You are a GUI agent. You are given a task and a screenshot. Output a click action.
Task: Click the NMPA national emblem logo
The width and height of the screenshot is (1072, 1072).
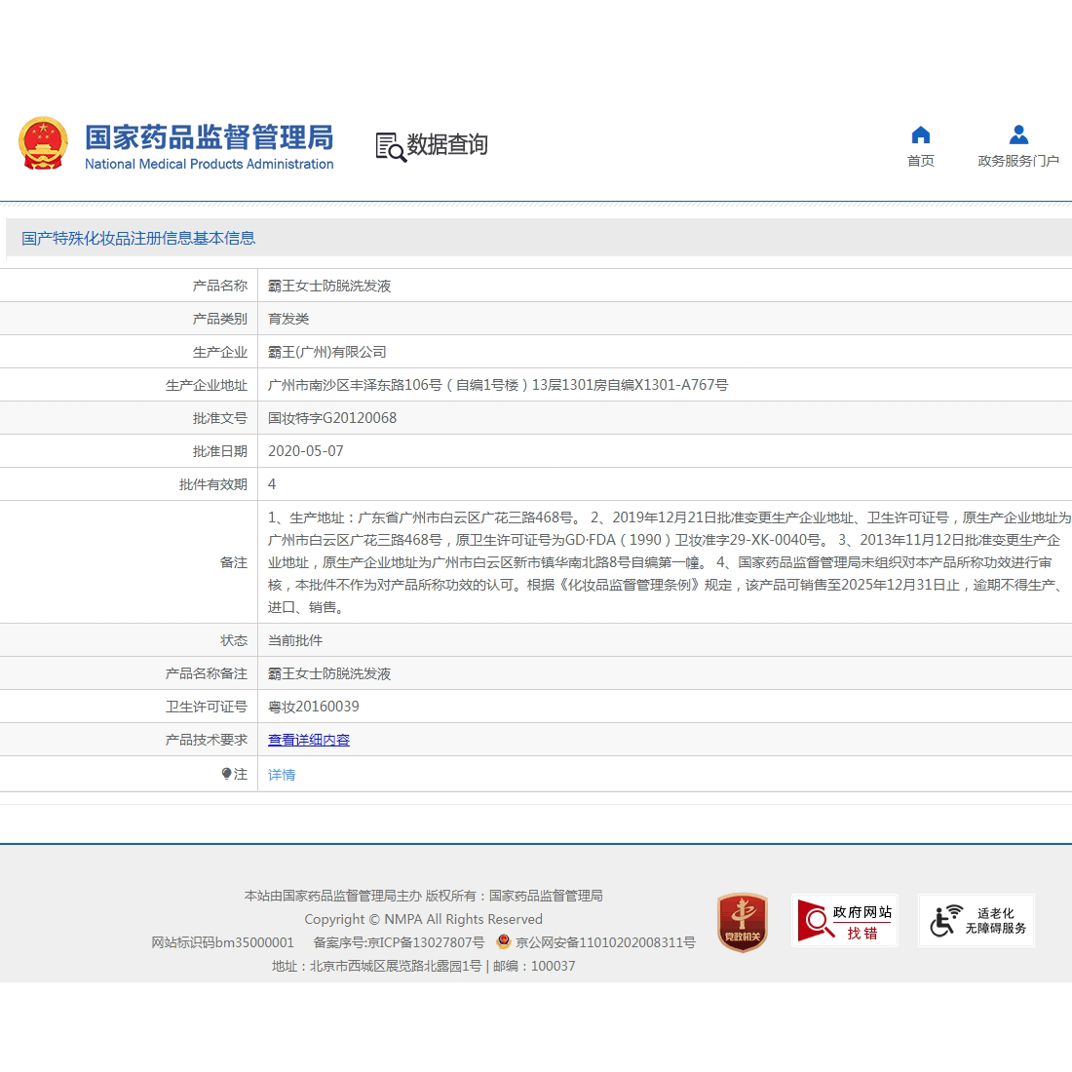[x=44, y=143]
